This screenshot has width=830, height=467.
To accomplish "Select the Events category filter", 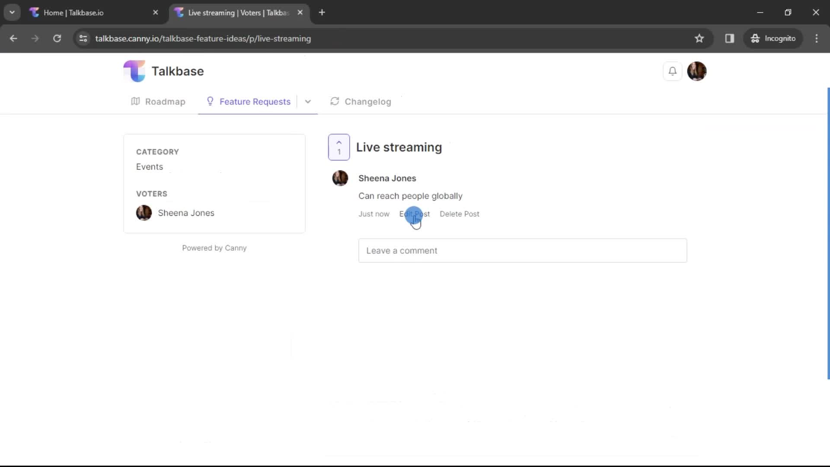I will (149, 166).
